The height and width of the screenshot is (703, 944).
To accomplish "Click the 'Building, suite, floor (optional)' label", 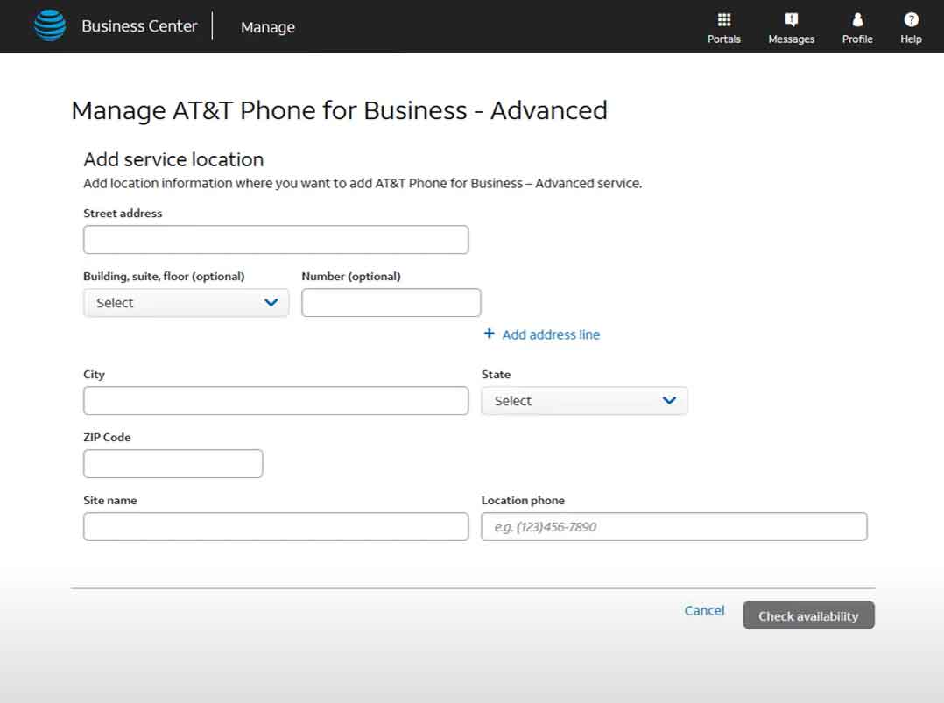I will point(164,277).
